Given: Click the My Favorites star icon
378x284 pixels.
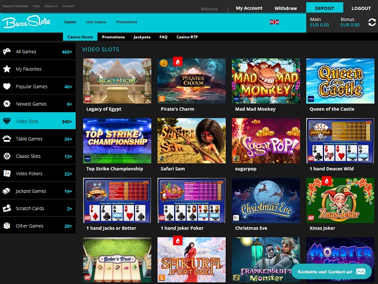Looking at the screenshot, I should point(7,69).
